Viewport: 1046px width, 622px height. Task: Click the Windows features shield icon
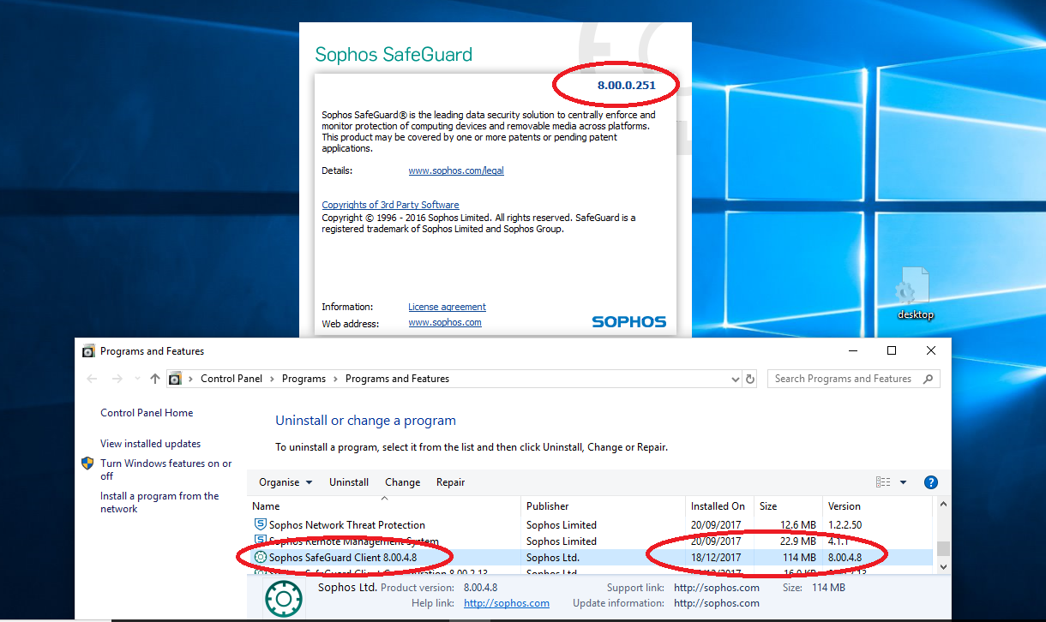pos(87,464)
